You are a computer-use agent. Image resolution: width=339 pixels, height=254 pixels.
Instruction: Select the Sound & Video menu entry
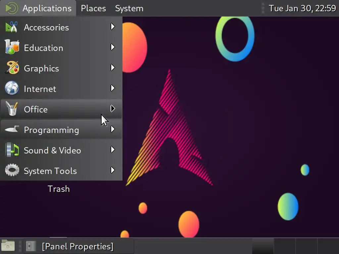61,150
